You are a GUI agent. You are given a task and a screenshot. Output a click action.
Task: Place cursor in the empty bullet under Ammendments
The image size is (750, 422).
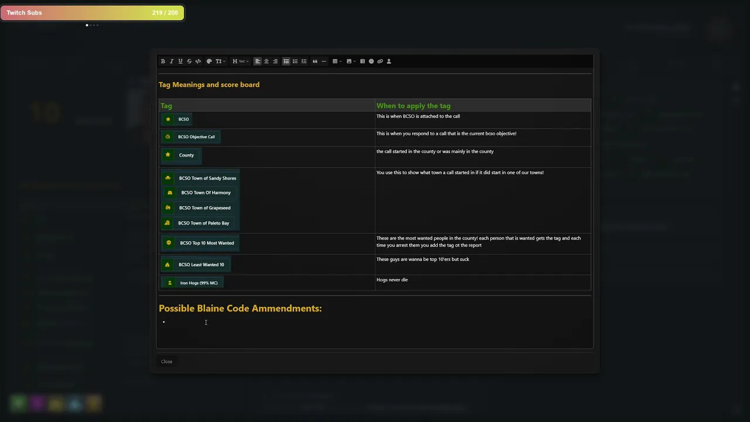375,322
